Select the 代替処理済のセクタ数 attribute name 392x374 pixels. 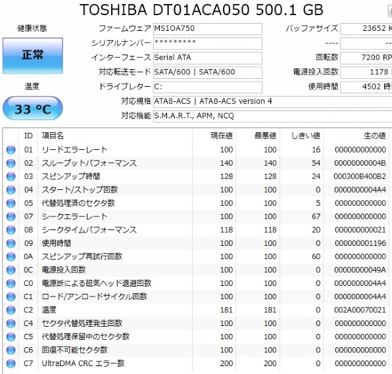tap(78, 203)
